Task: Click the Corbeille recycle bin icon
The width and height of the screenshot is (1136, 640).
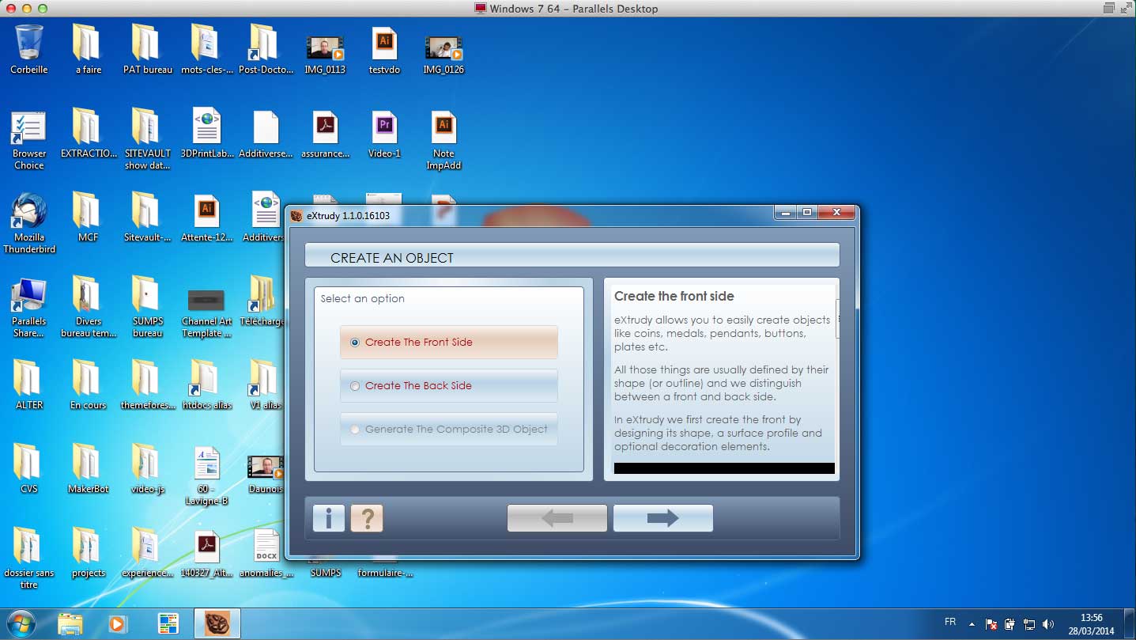Action: coord(29,50)
